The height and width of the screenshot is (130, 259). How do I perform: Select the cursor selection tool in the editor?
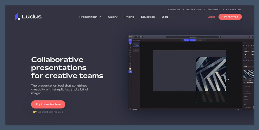pyautogui.click(x=130, y=43)
